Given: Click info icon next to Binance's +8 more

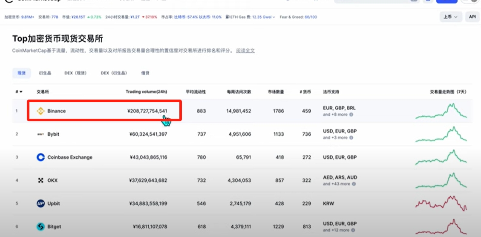Looking at the screenshot, I should tap(351, 114).
